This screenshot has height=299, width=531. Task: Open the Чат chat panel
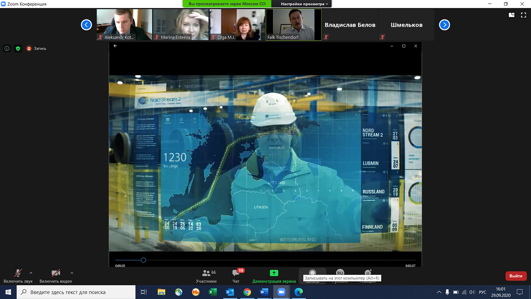click(236, 276)
